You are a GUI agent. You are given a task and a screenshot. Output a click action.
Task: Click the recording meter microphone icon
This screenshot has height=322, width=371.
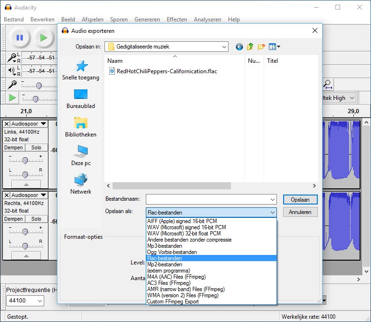(x=11, y=58)
